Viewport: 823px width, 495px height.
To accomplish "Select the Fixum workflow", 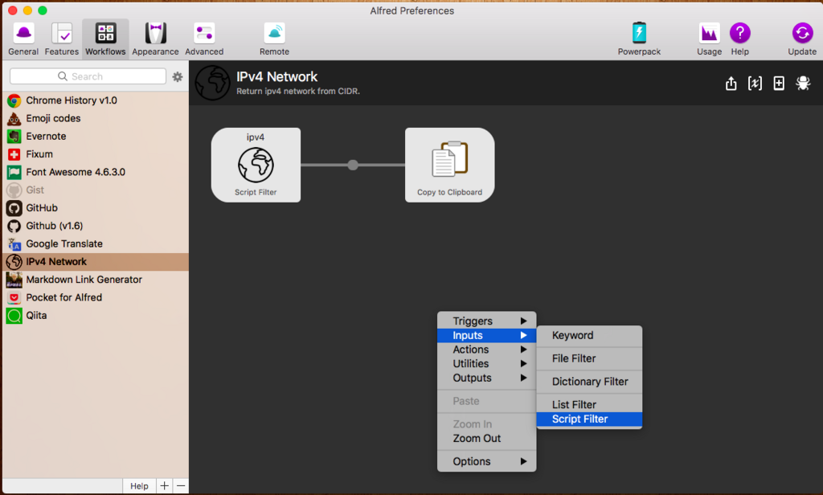I will click(96, 153).
